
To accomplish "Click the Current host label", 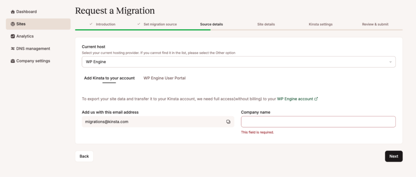I will 93,47.
